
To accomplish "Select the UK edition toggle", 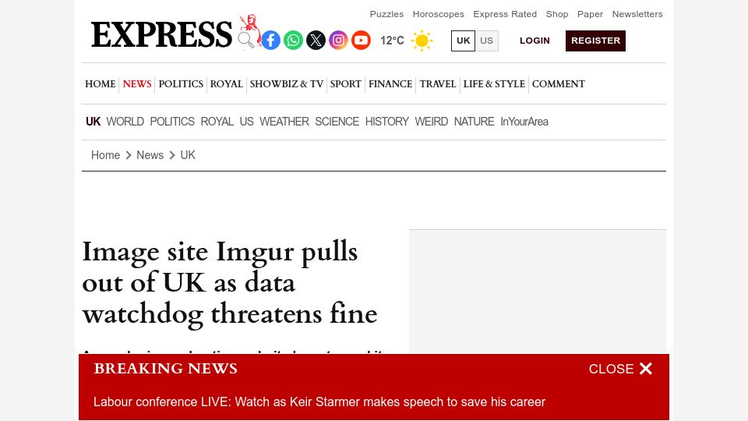I will 463,41.
